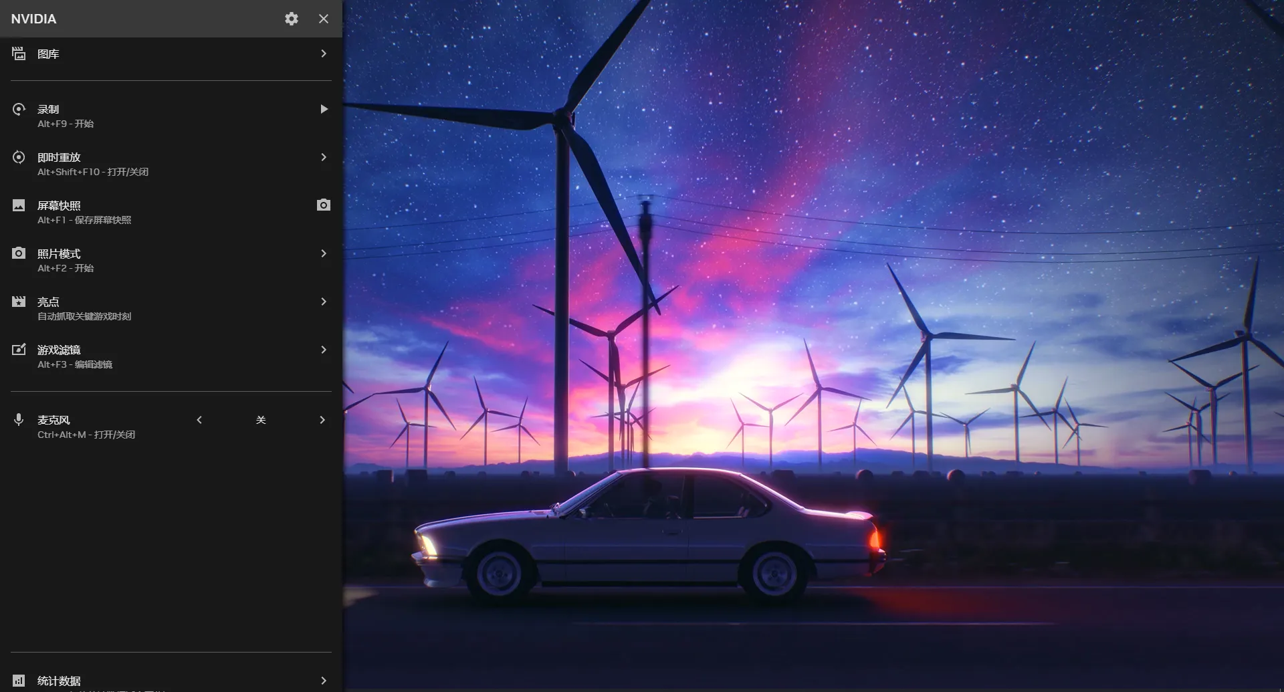The height and width of the screenshot is (692, 1284).
Task: Click the 亮点 highlights icon
Action: point(19,302)
